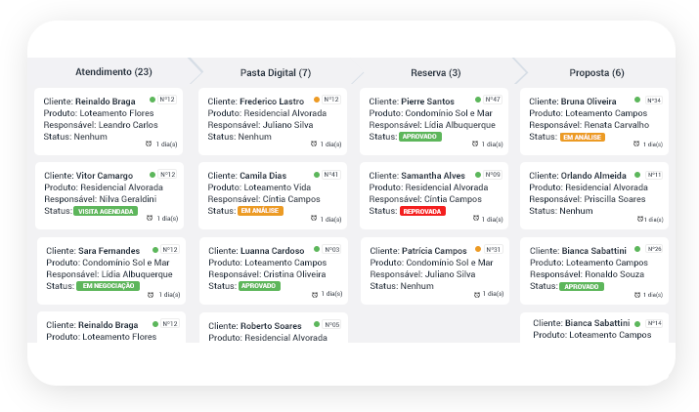Screen dimensions: 699x412
Task: Click the EM ANÁLISE badge on Camila Dias's card
Action: pyautogui.click(x=260, y=211)
